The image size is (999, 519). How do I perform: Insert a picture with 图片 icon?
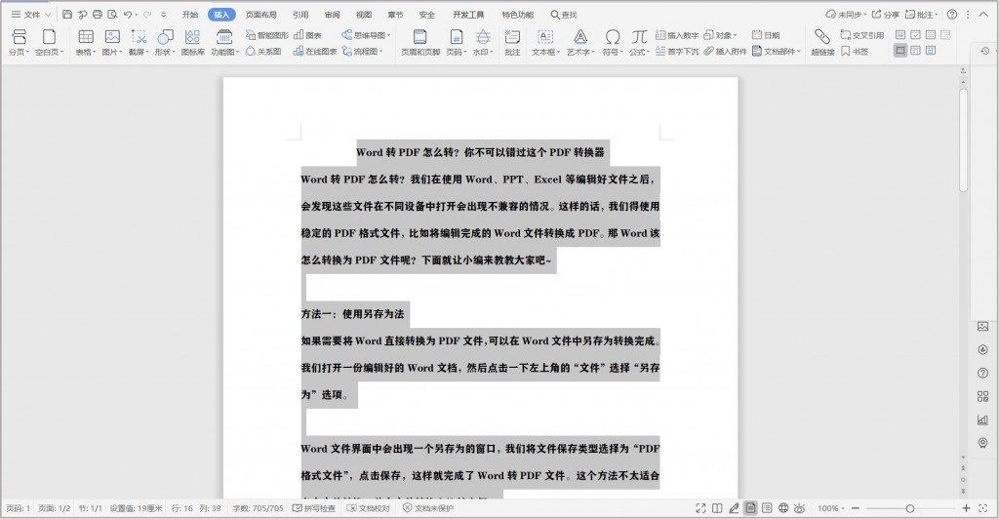click(x=112, y=37)
